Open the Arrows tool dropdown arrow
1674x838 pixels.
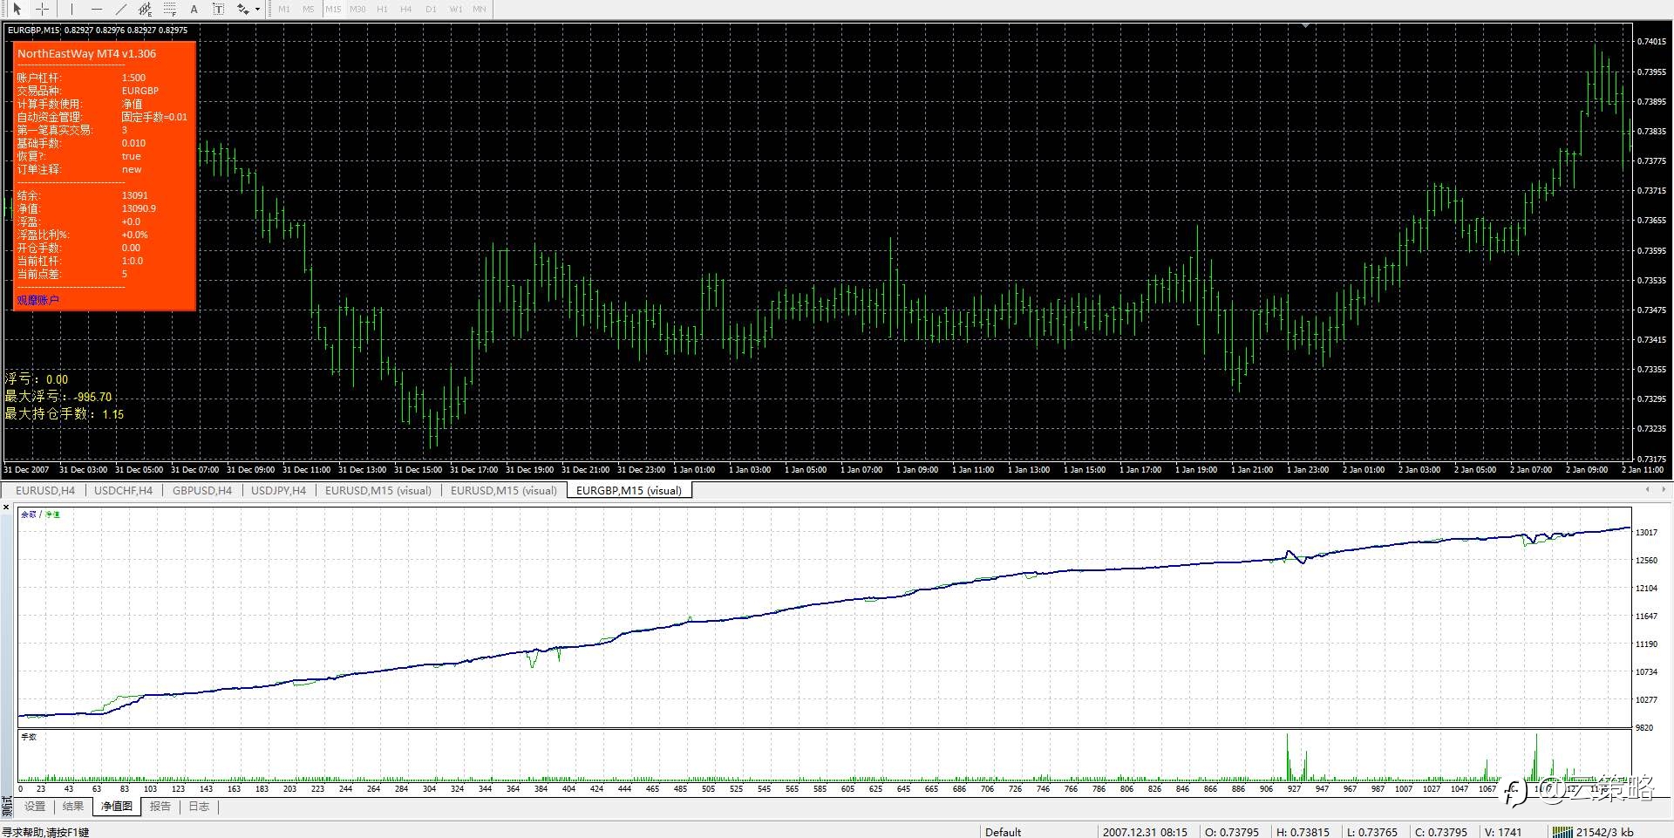pyautogui.click(x=257, y=9)
